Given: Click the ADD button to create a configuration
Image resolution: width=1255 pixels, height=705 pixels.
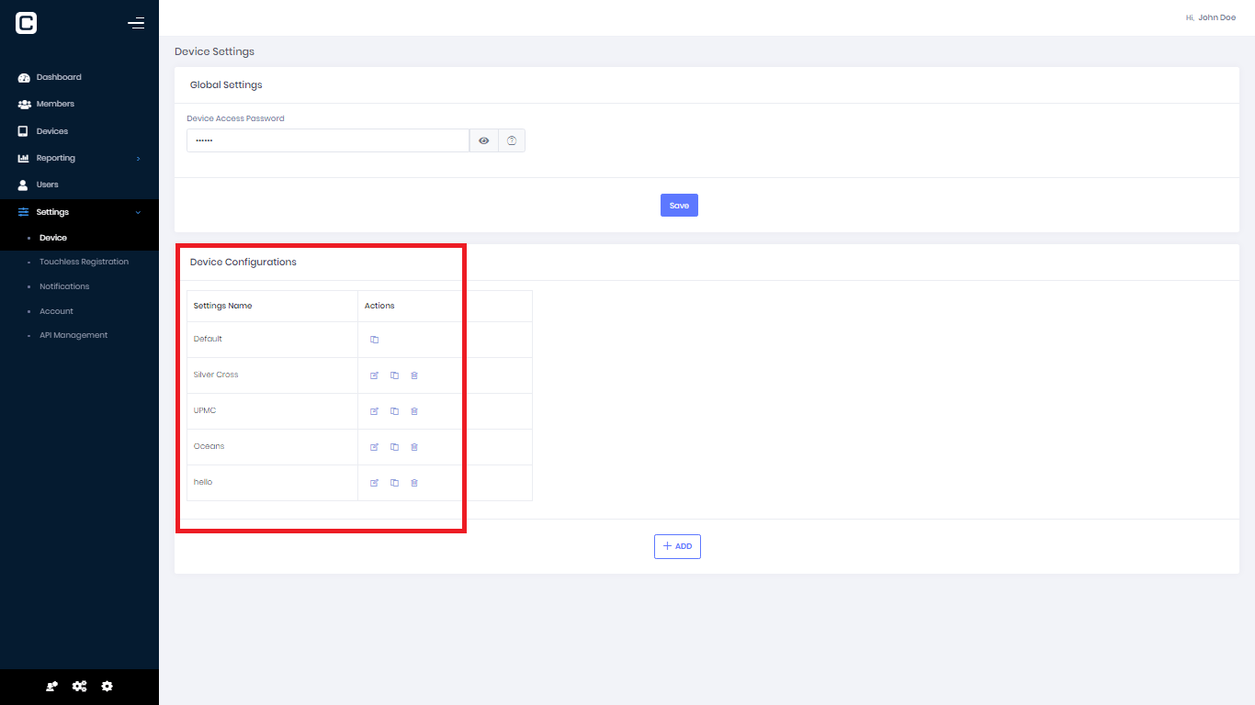Looking at the screenshot, I should 677,546.
